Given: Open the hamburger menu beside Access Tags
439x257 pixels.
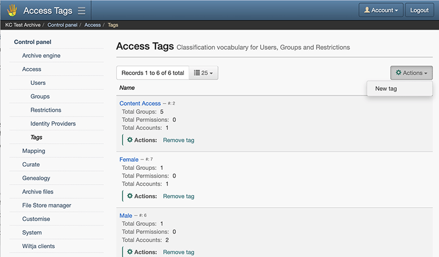Looking at the screenshot, I should pos(81,10).
